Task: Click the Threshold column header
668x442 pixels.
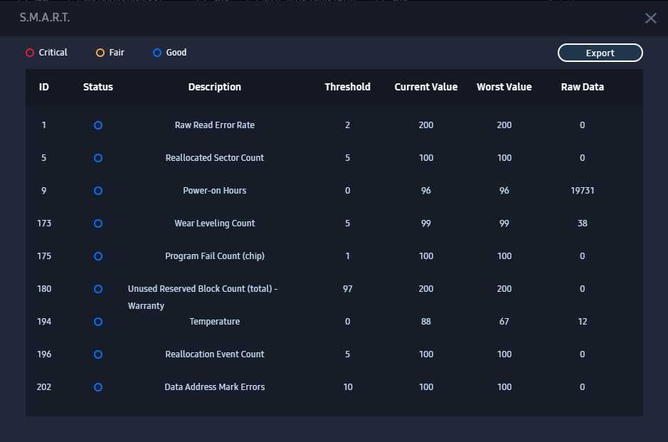Action: (347, 87)
